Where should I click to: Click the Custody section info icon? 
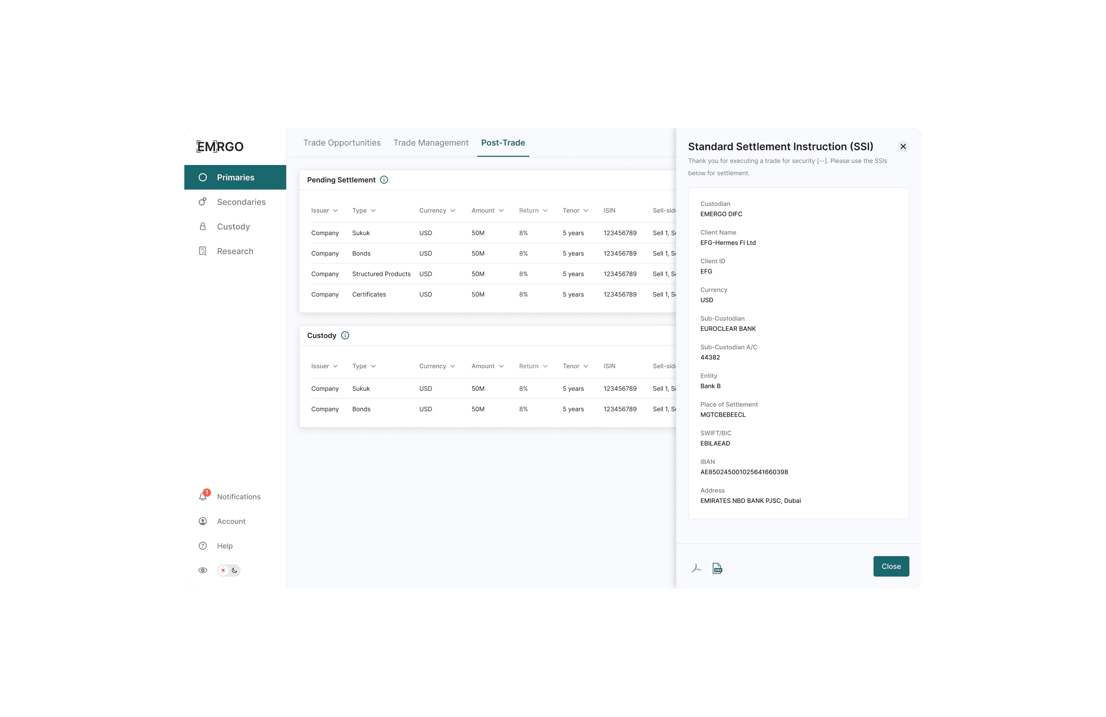coord(345,335)
